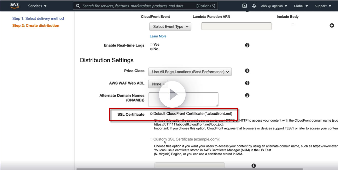Select Yes for Enable Real-time Logs

click(x=151, y=45)
